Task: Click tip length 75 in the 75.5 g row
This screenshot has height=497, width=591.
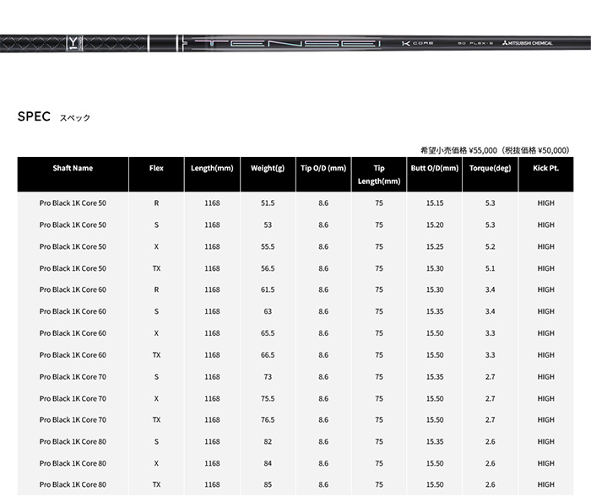Action: 379,398
